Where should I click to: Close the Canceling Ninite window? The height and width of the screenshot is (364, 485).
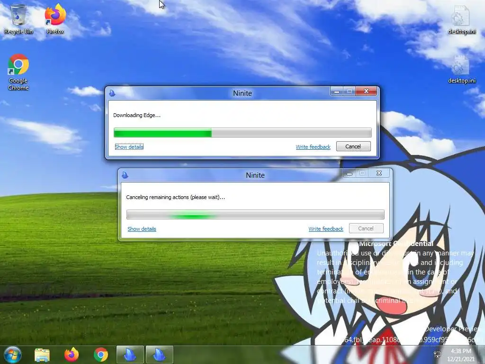[x=379, y=173]
